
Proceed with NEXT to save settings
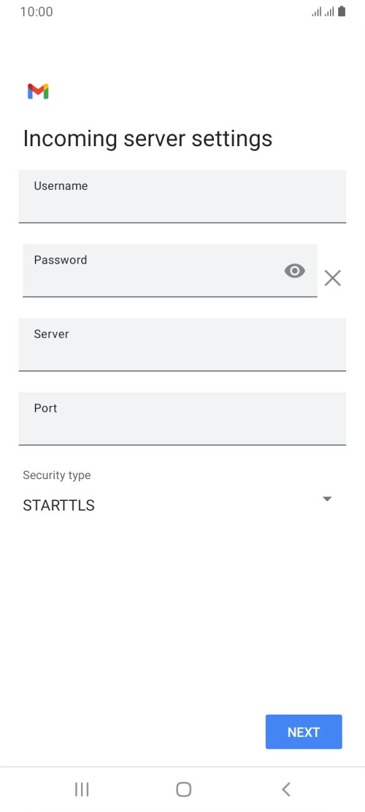tap(304, 731)
